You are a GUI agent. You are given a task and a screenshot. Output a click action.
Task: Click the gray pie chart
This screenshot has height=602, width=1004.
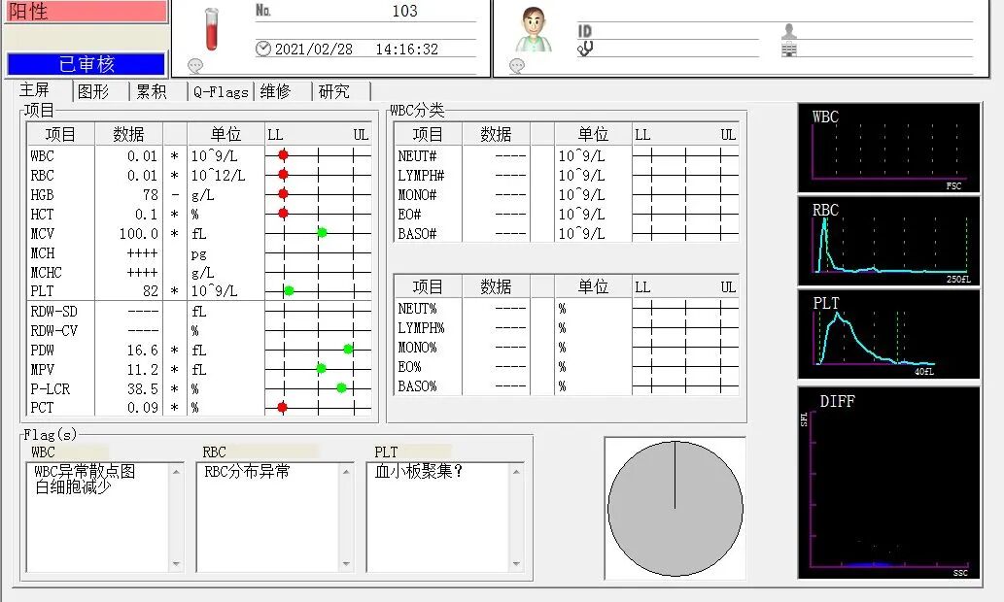coord(675,509)
